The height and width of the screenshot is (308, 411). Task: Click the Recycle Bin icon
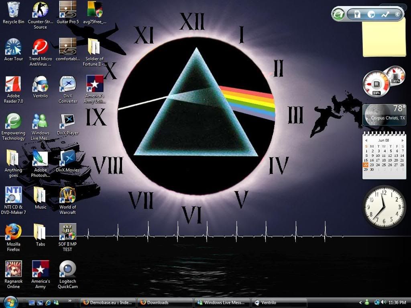click(x=13, y=10)
